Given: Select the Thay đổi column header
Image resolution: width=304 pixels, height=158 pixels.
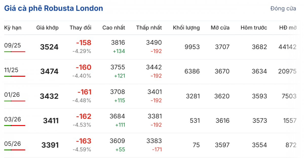Looking at the screenshot, I should click(81, 28).
